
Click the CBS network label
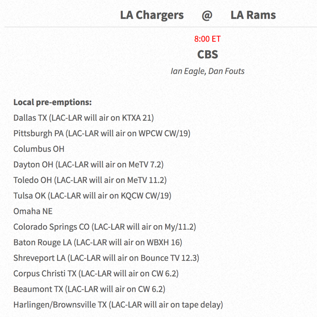(208, 55)
